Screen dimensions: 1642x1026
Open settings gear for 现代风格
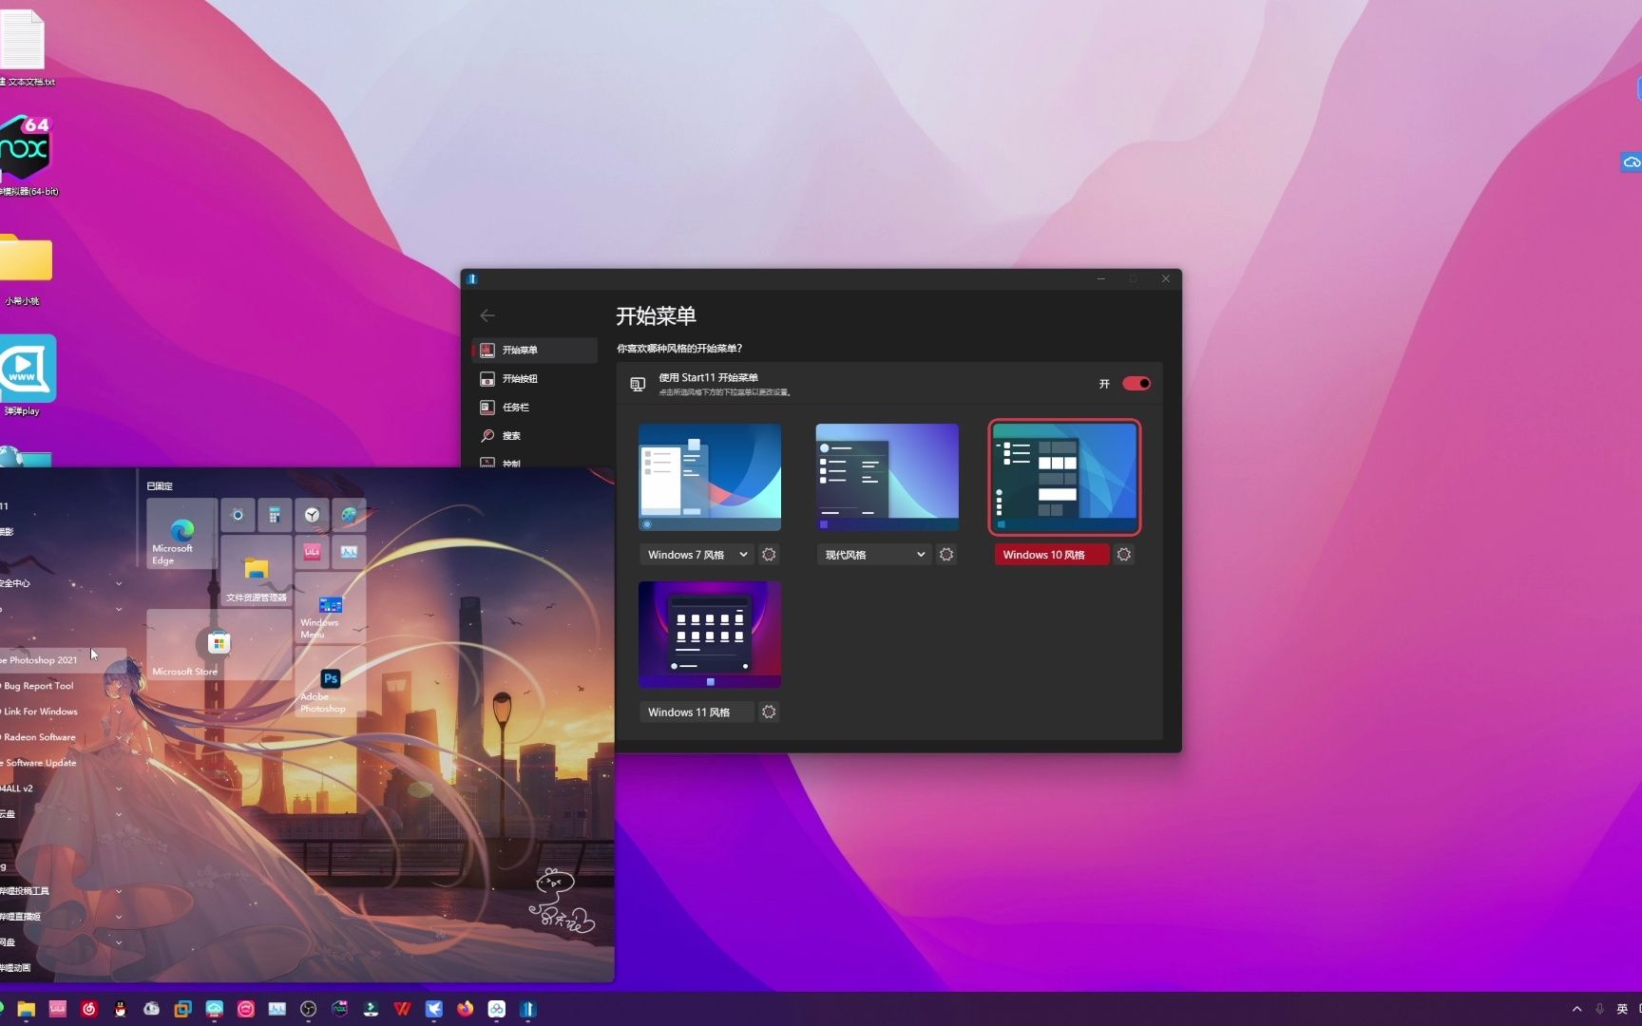(x=946, y=555)
